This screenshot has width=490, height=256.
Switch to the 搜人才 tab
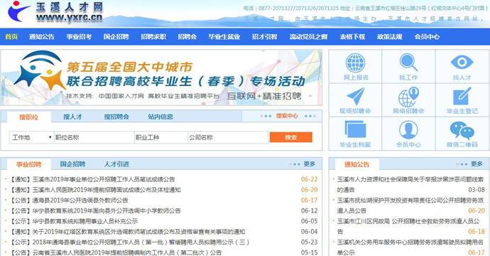pyautogui.click(x=72, y=117)
